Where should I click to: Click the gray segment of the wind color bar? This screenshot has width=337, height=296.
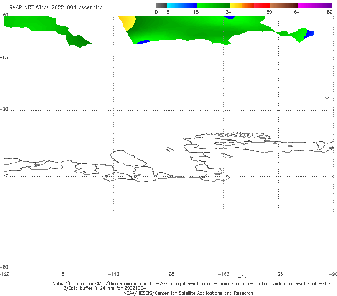161,5
